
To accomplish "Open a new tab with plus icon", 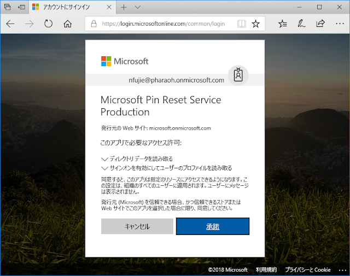I will [124, 7].
